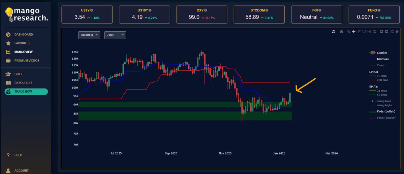Screen dimensions: 404x174
Task: Open FAVORITES in sidebar
Action: tap(22, 43)
